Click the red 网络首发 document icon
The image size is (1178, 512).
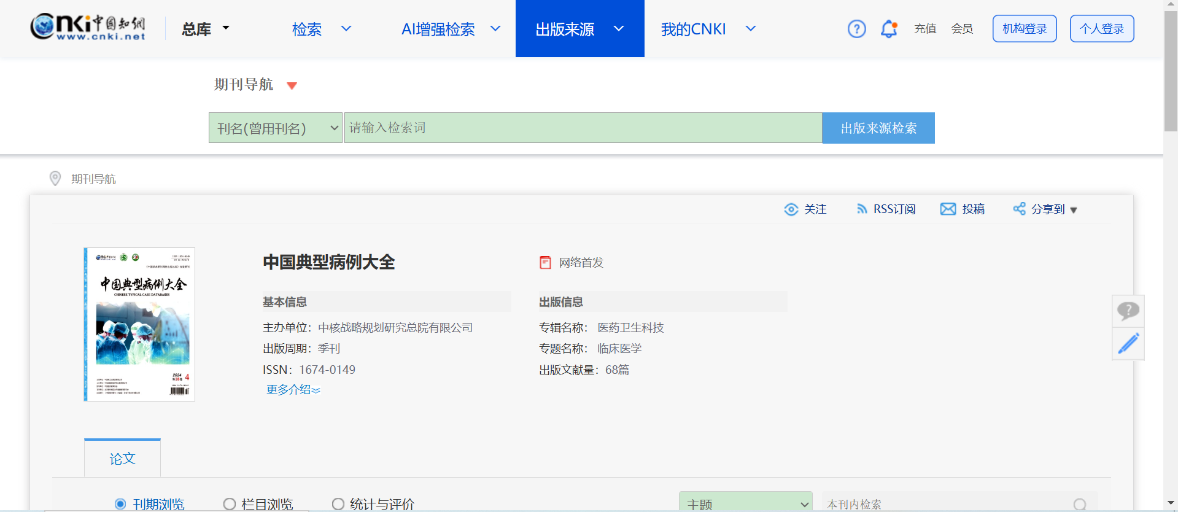(x=545, y=263)
